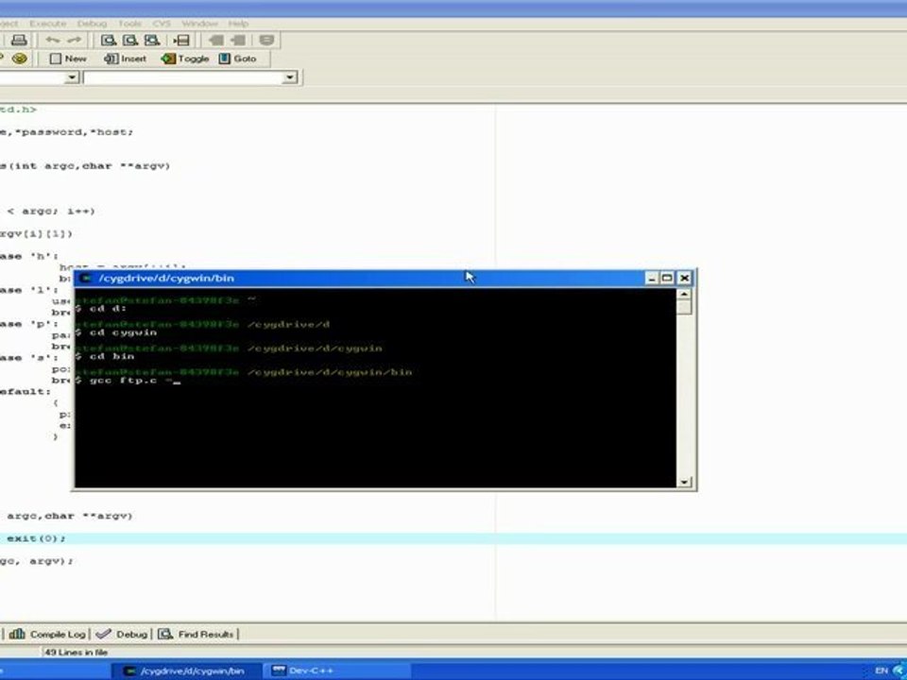The width and height of the screenshot is (907, 680).
Task: Open the Window menu
Action: tap(199, 24)
